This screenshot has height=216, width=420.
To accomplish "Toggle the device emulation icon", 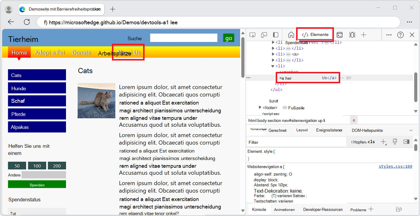I will click(x=264, y=35).
